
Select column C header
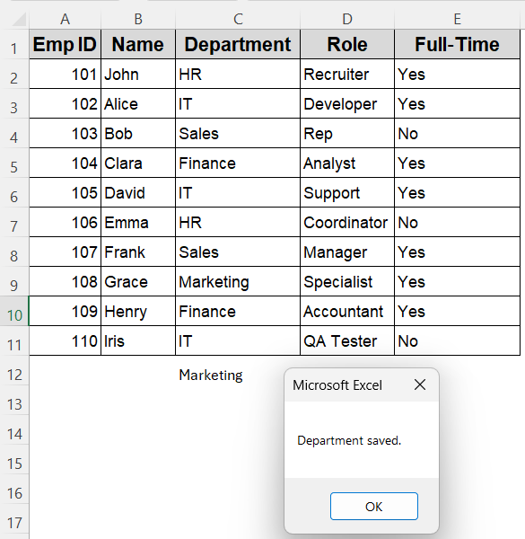[238, 19]
